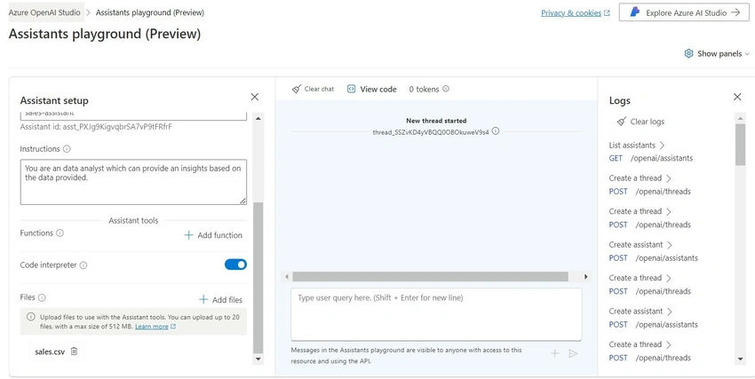Click the info icon beside 0 tokens
755x379 pixels.
coord(446,89)
